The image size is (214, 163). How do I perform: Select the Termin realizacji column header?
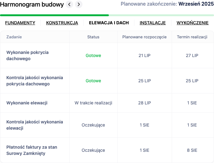pyautogui.click(x=192, y=37)
